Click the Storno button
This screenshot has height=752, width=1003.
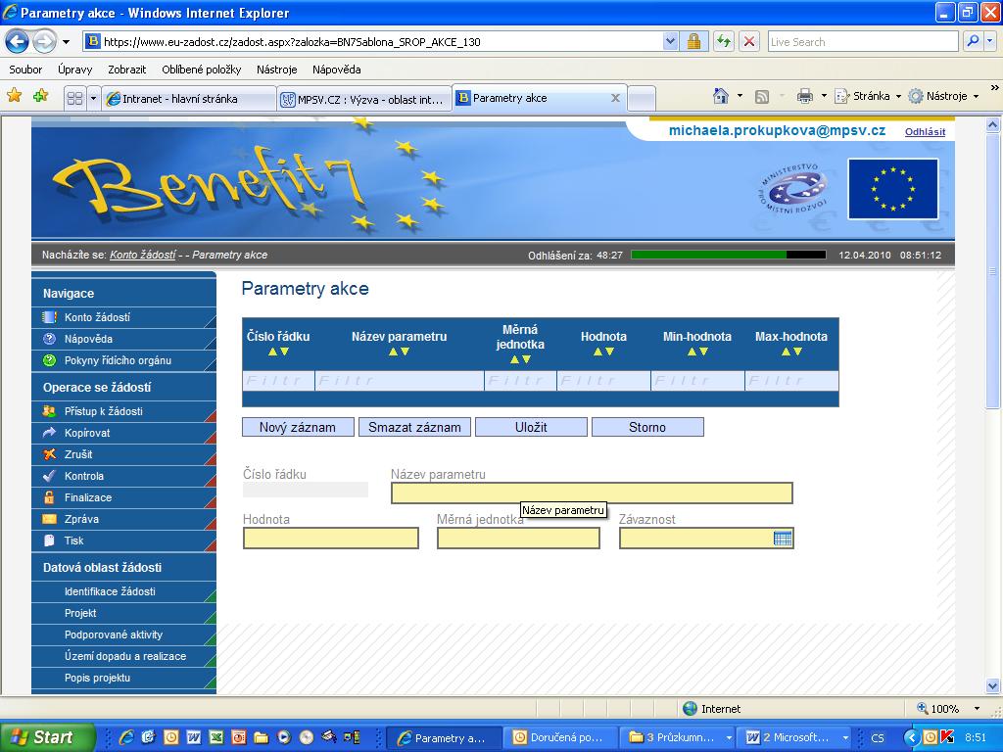point(647,427)
